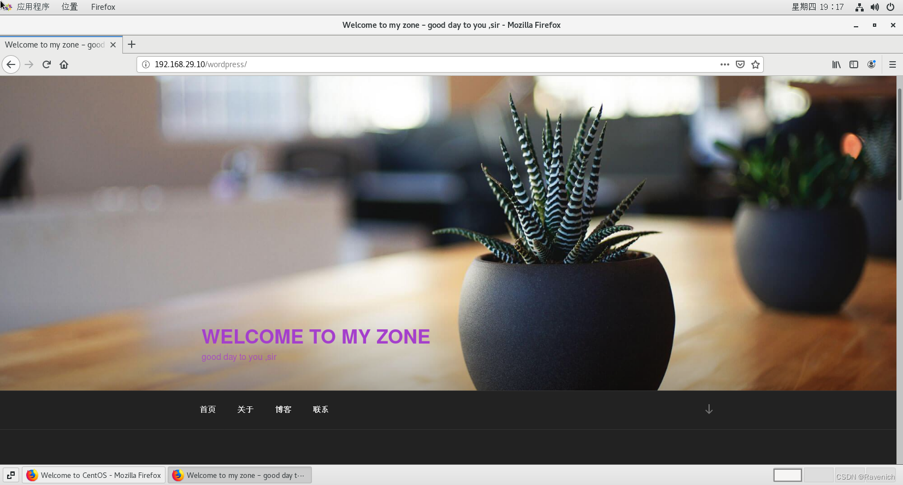
Task: Switch to 'Welcome to CentOS' taskbar window
Action: click(94, 475)
